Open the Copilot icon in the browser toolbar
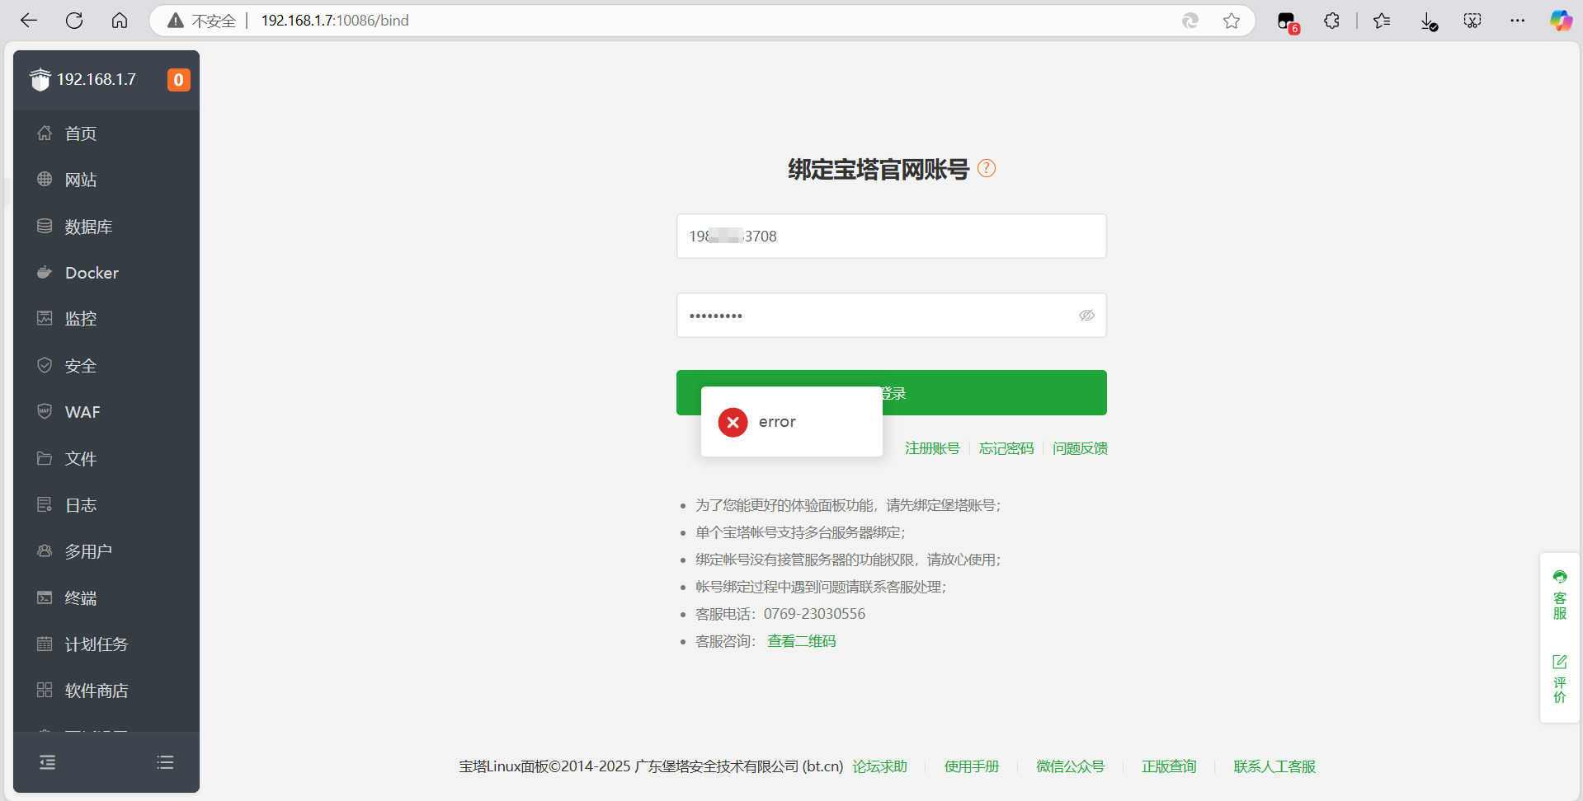This screenshot has height=801, width=1583. [x=1561, y=21]
